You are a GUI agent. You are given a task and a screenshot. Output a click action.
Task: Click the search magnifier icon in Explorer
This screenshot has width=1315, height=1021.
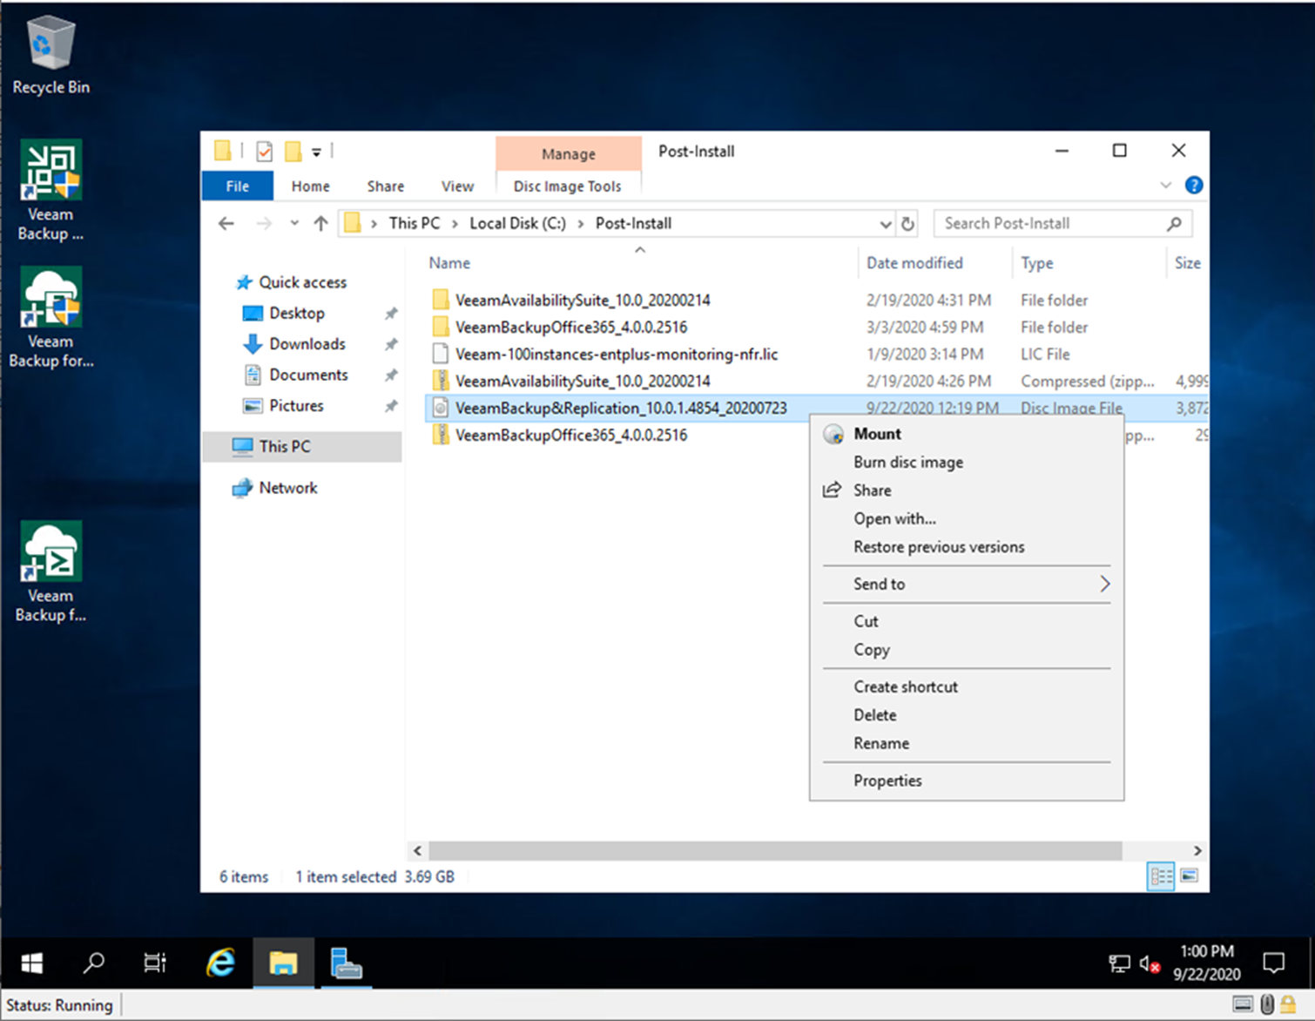click(1174, 224)
